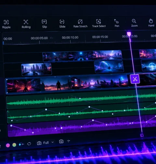The height and width of the screenshot is (164, 156).
Task: Select the Hand tool
Action: click(x=151, y=23)
